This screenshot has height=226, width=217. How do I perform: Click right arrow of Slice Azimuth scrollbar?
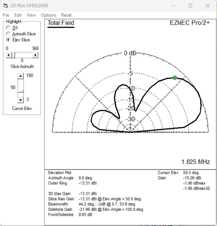point(35,55)
